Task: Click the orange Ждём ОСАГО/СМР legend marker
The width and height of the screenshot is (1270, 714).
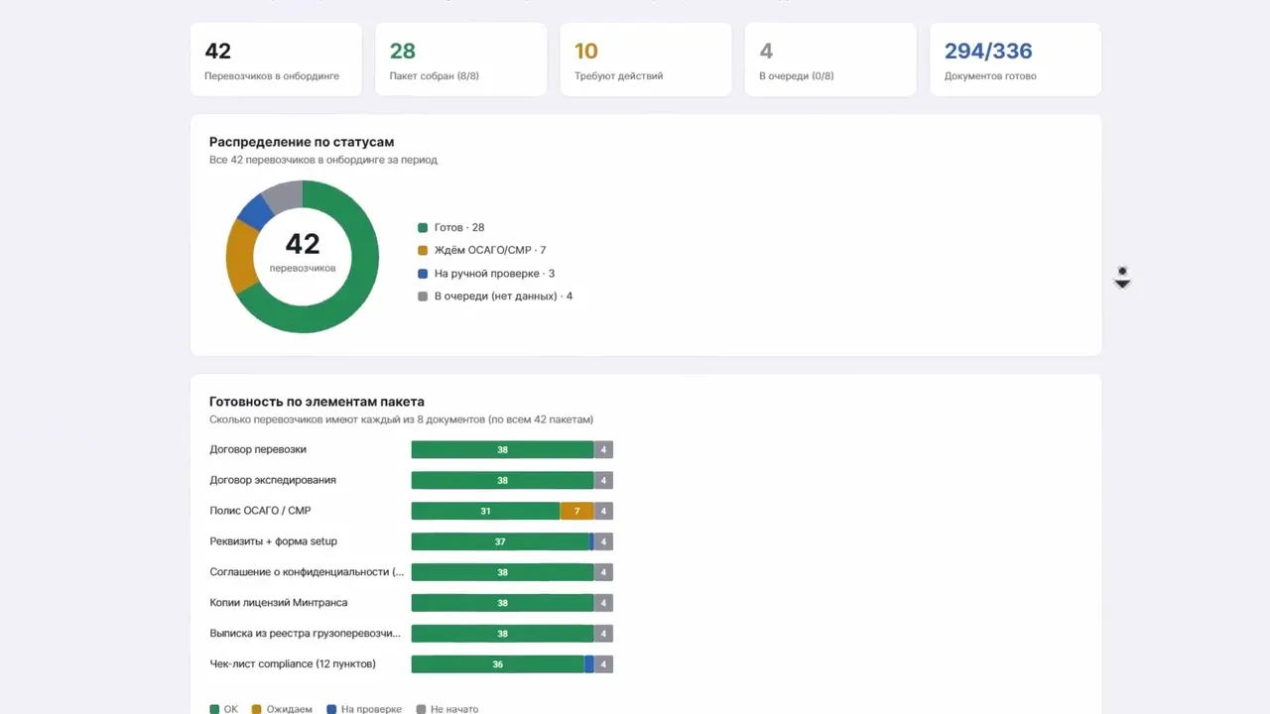Action: pos(423,251)
